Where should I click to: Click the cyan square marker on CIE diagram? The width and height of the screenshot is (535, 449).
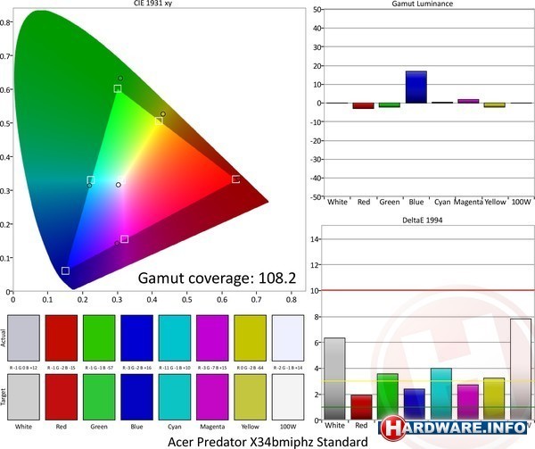click(x=91, y=180)
